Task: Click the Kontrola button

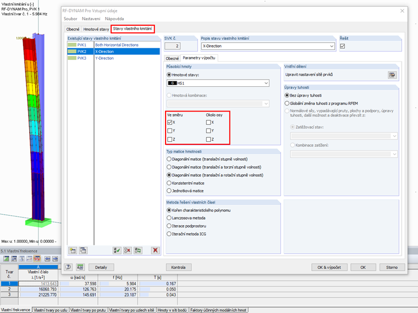Action: (178, 267)
